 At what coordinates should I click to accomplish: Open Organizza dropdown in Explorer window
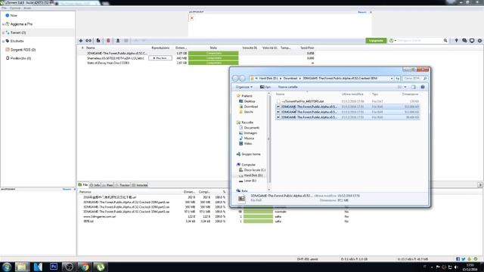[x=244, y=88]
